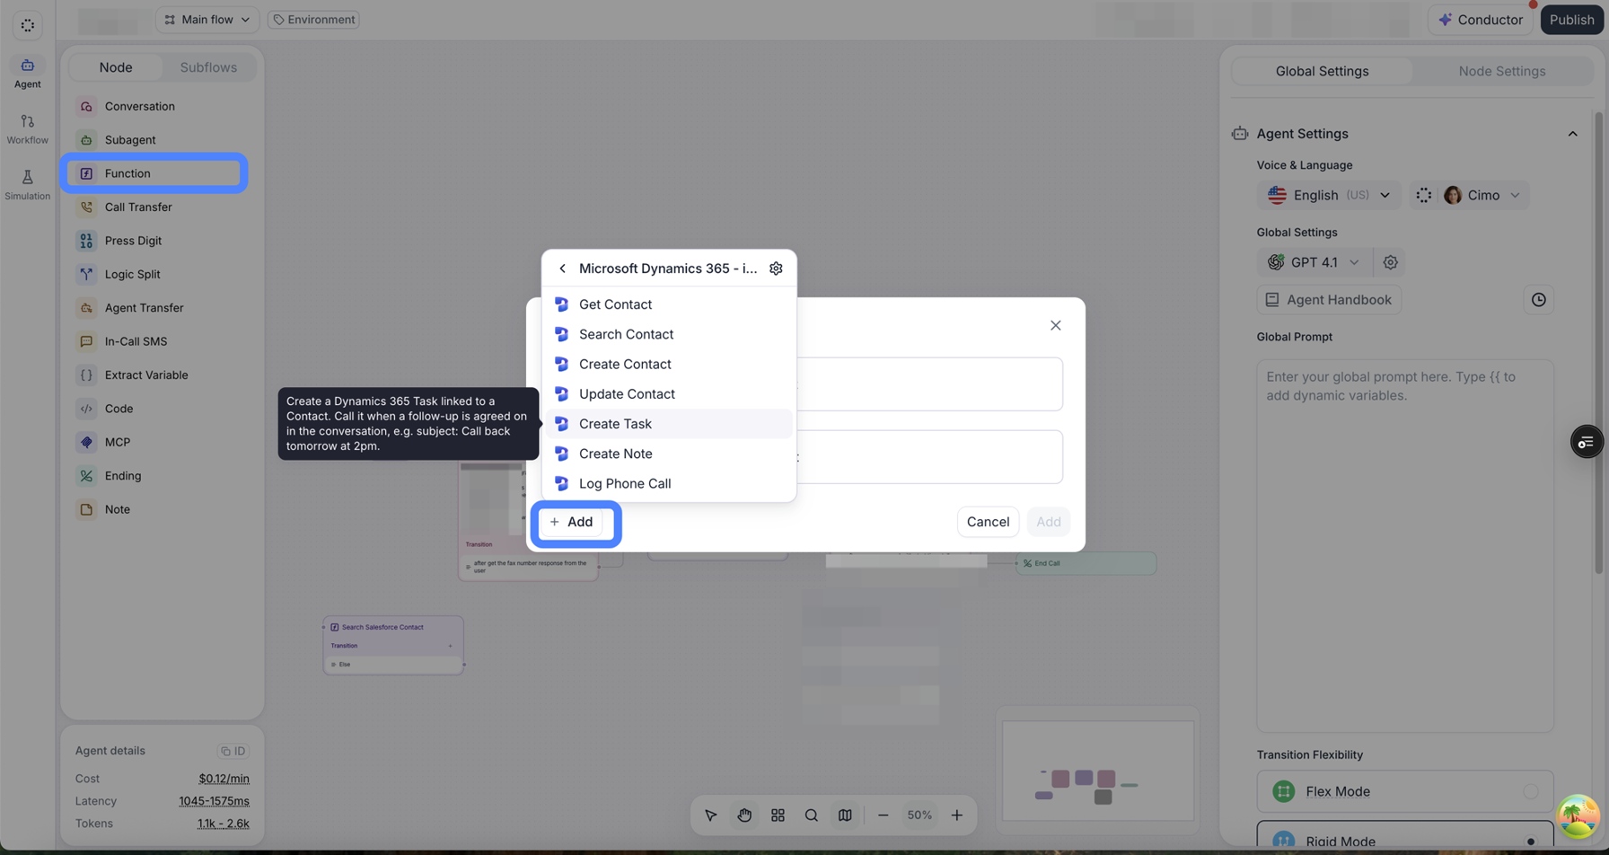Select the Subagent node icon

point(86,140)
